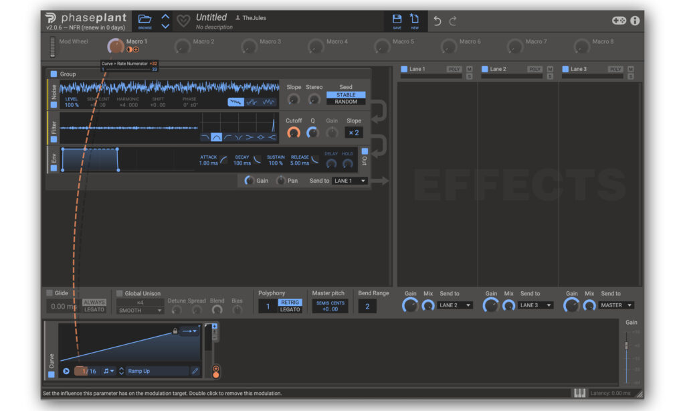This screenshot has height=411, width=685.
Task: Click the filter Cutoff knob
Action: coord(294,133)
